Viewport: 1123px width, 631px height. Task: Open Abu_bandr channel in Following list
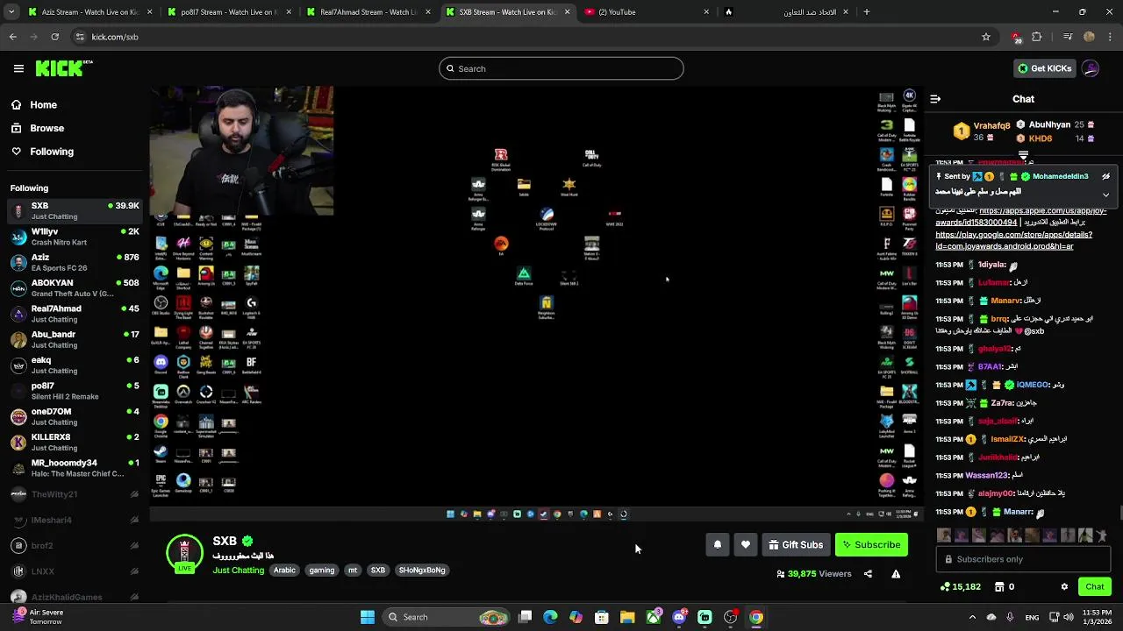click(74, 339)
